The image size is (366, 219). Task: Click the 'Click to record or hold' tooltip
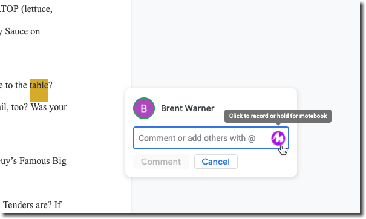[x=278, y=116]
